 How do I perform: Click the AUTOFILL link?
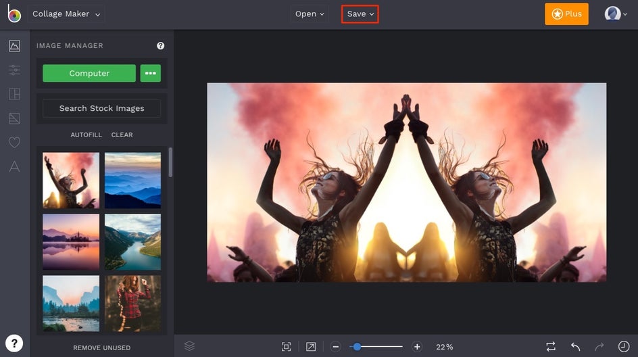tap(87, 135)
